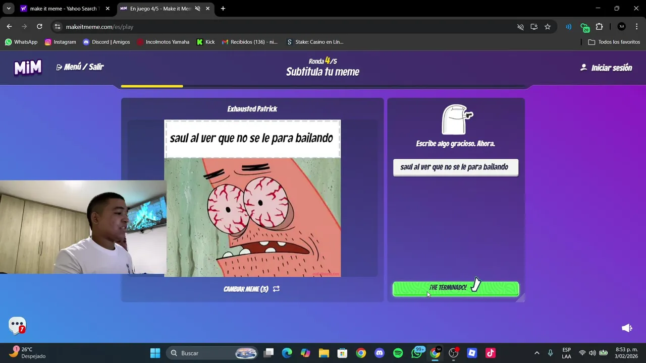The height and width of the screenshot is (363, 646).
Task: Launch Microsoft Edge from taskbar
Action: point(287,353)
